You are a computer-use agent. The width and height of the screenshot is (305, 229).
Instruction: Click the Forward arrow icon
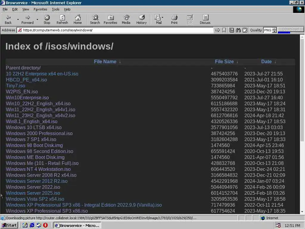pyautogui.click(x=28, y=18)
